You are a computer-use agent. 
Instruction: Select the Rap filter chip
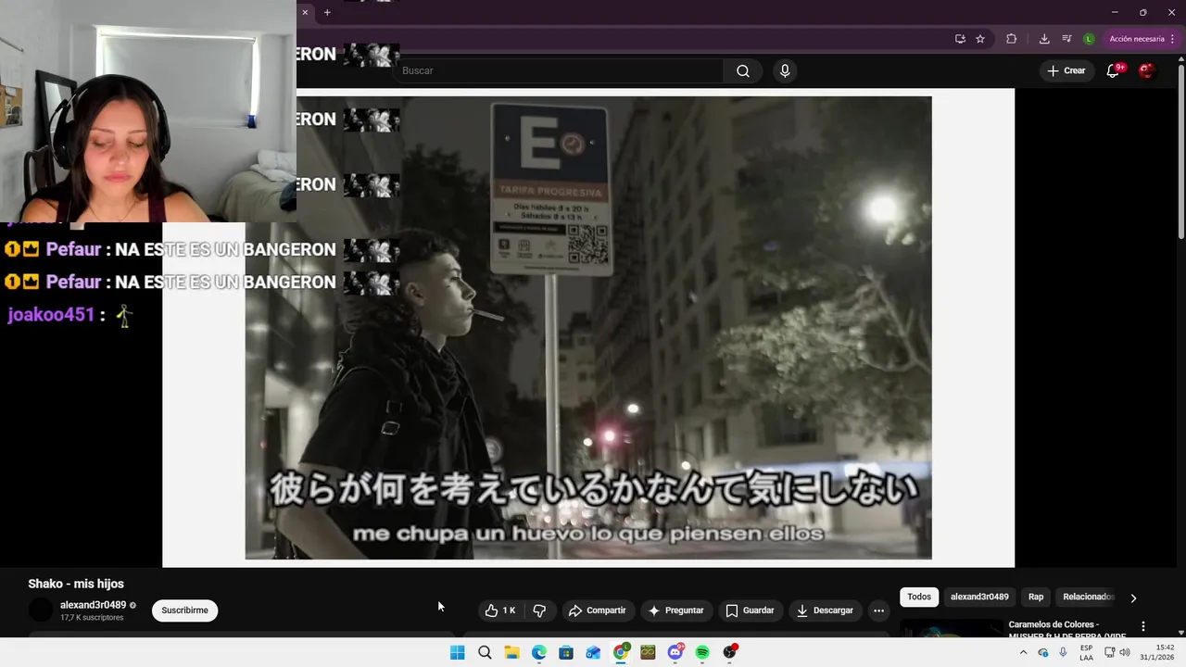pos(1036,597)
